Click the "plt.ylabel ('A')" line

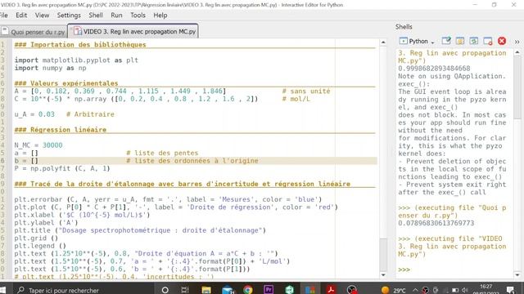[46, 222]
